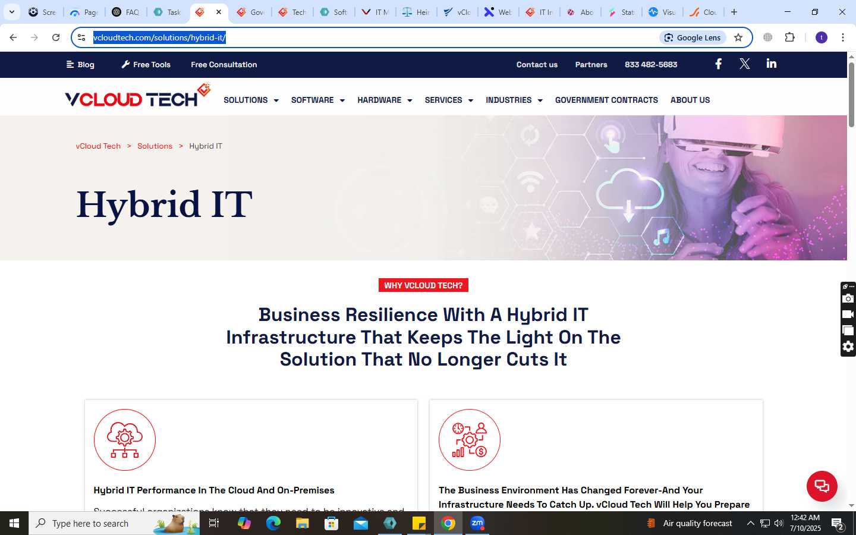Viewport: 856px width, 535px height.
Task: Click the settings gear in side widget
Action: 848,347
